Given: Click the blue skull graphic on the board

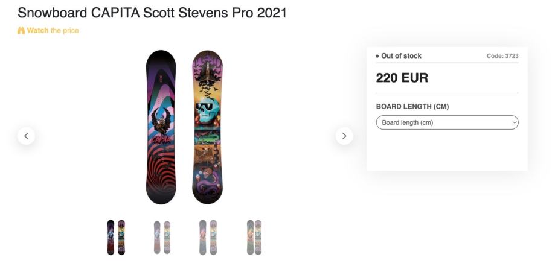Looking at the screenshot, I should (x=206, y=113).
